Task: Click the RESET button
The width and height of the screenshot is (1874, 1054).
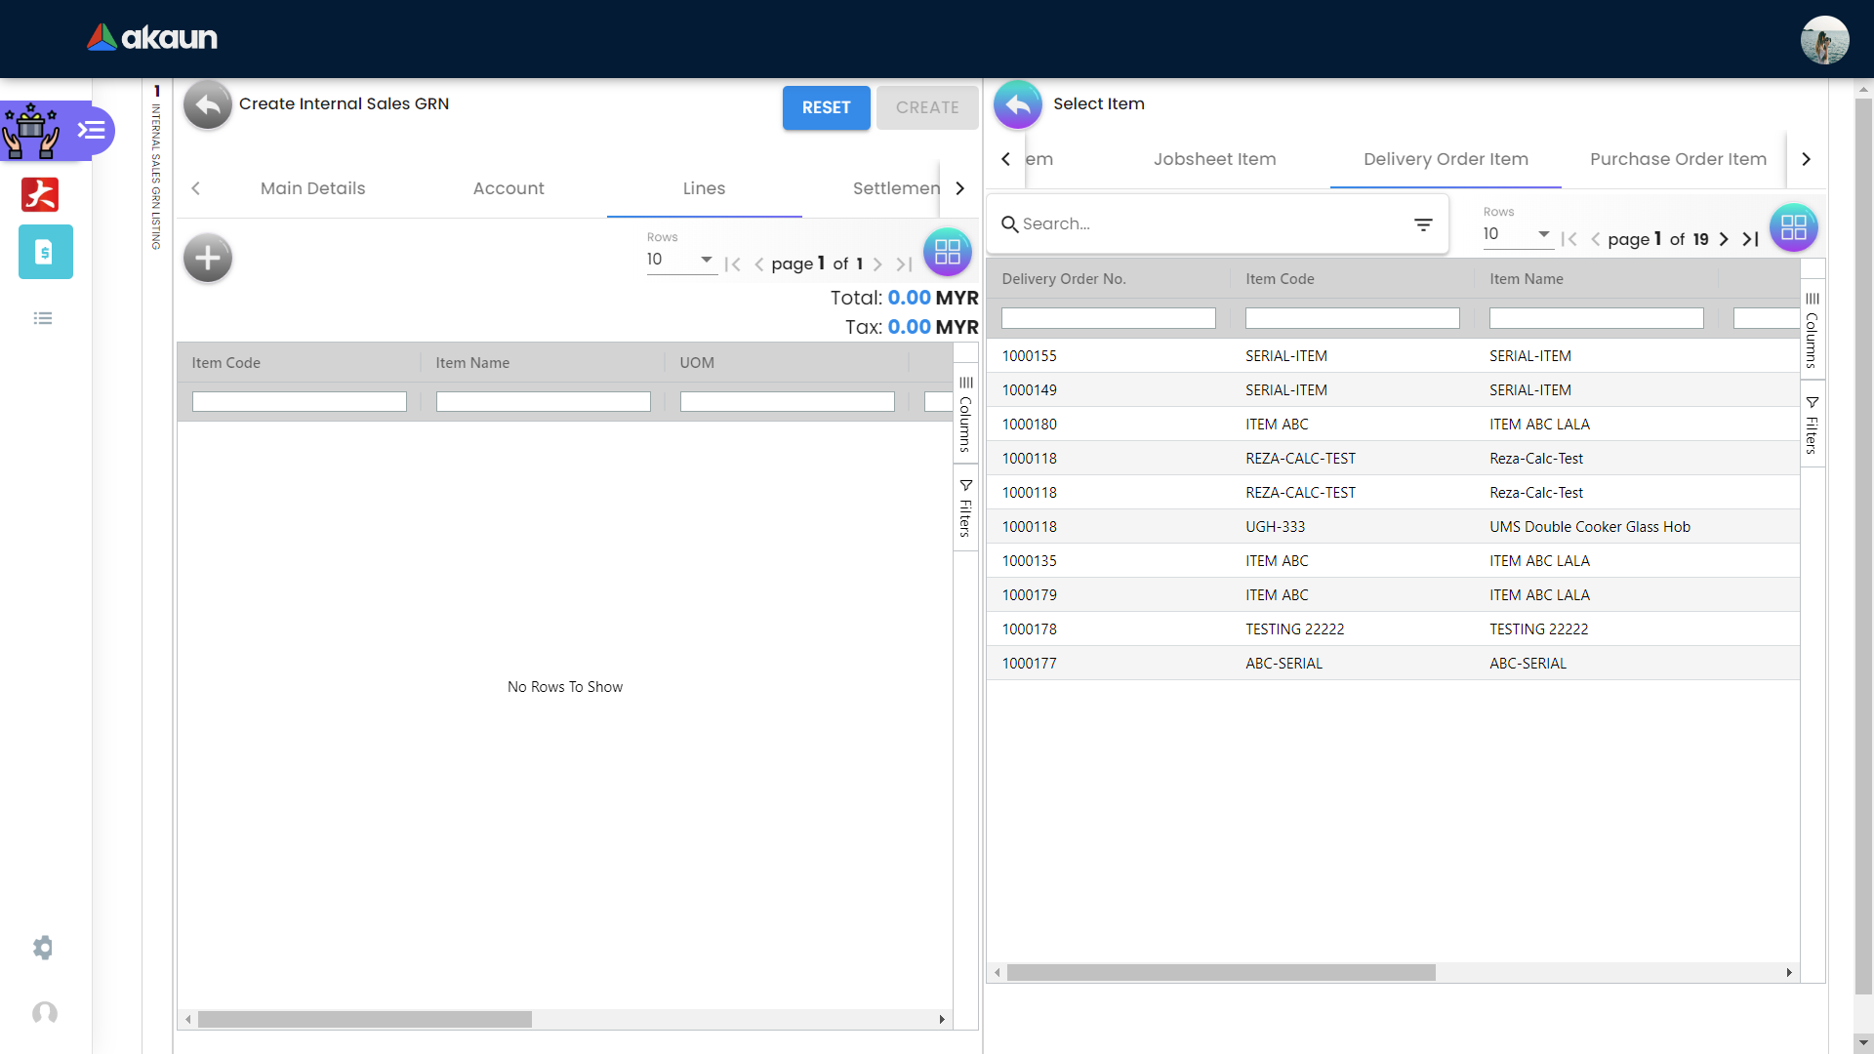Action: (826, 107)
